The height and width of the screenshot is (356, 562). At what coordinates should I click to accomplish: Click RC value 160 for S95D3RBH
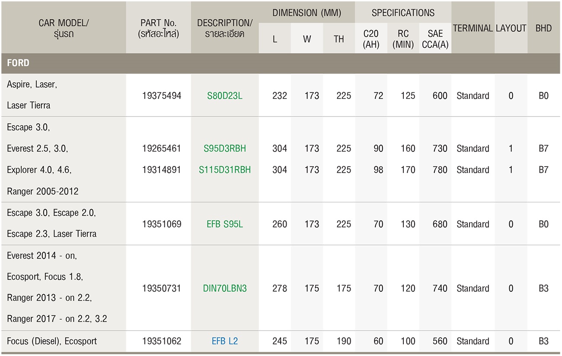(408, 148)
